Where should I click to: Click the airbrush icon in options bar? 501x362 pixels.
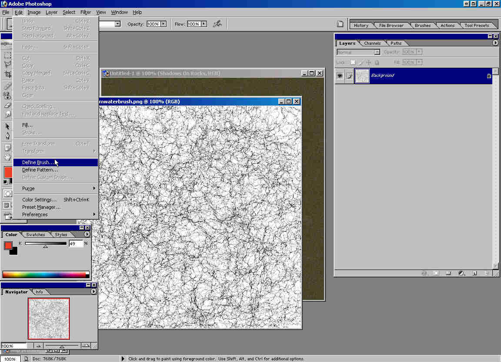click(x=217, y=24)
